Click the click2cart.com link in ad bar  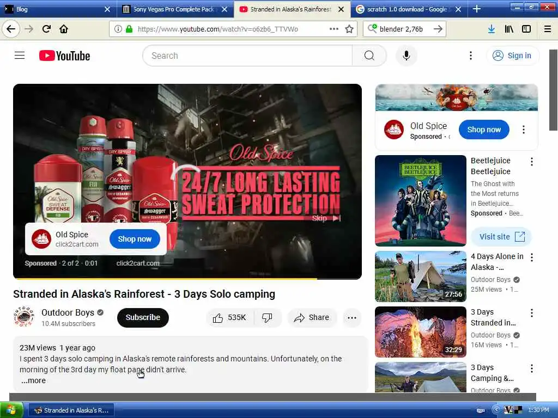pyautogui.click(x=138, y=263)
